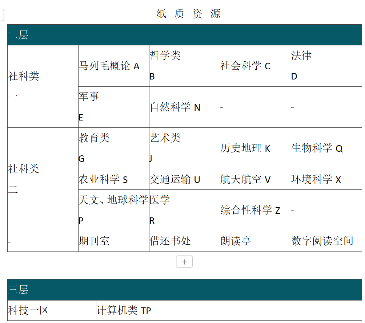Select the 三层 table header row
Screen dimensions: 365x323
click(x=184, y=290)
